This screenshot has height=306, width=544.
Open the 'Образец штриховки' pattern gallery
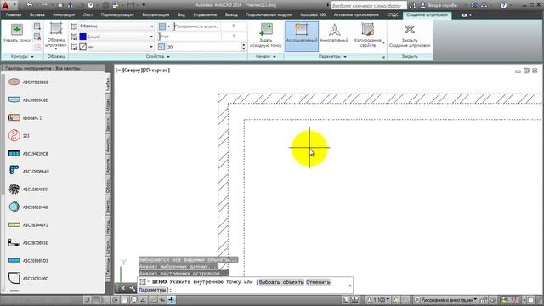click(x=56, y=36)
